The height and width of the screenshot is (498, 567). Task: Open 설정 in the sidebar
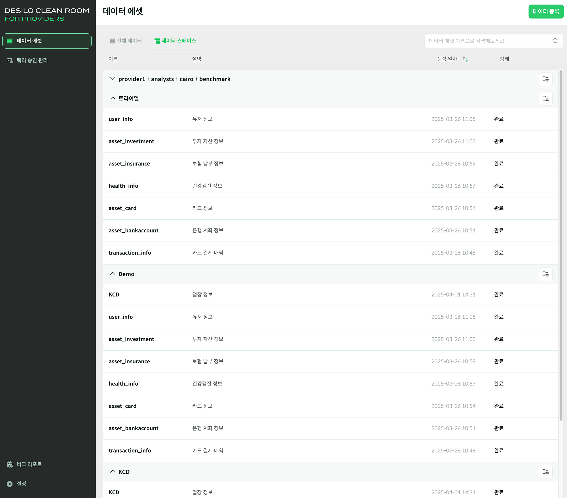(x=21, y=484)
